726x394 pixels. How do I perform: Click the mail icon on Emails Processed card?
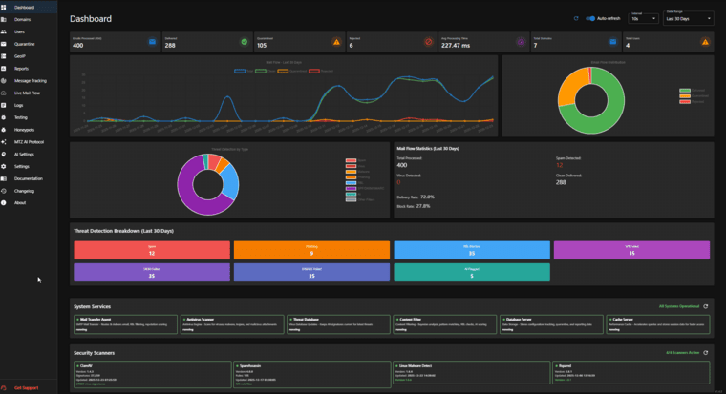[x=152, y=42]
